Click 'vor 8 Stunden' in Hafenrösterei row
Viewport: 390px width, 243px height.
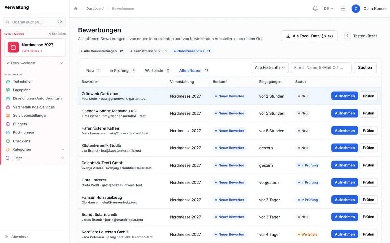point(272,131)
